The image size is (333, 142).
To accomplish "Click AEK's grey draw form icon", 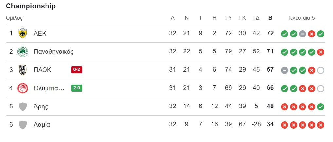I will (303, 34).
